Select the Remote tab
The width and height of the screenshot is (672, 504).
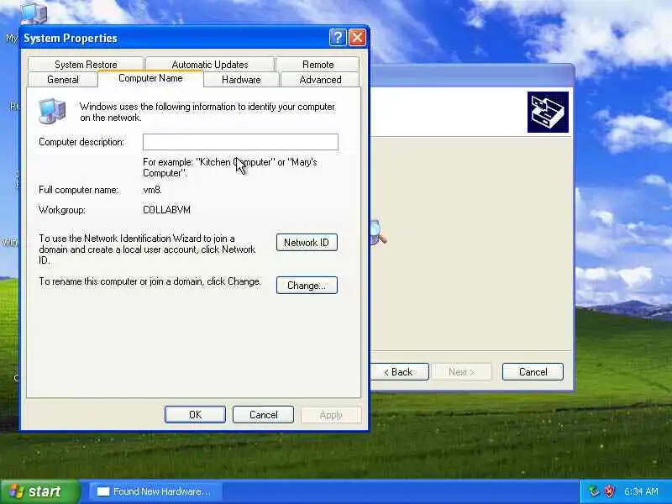318,65
